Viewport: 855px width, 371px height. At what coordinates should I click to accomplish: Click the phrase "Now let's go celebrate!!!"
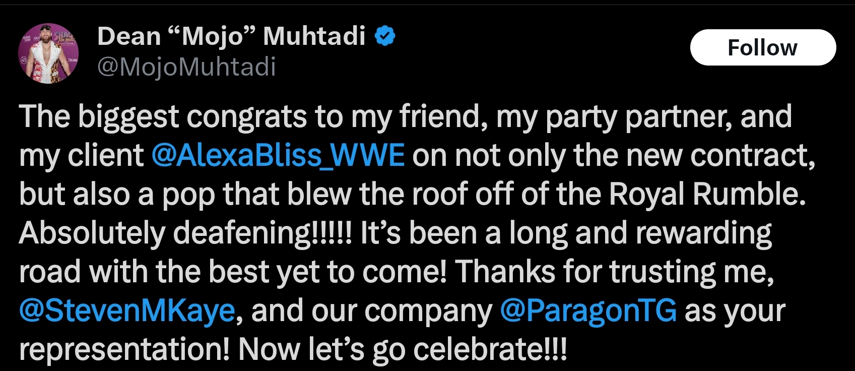click(403, 349)
